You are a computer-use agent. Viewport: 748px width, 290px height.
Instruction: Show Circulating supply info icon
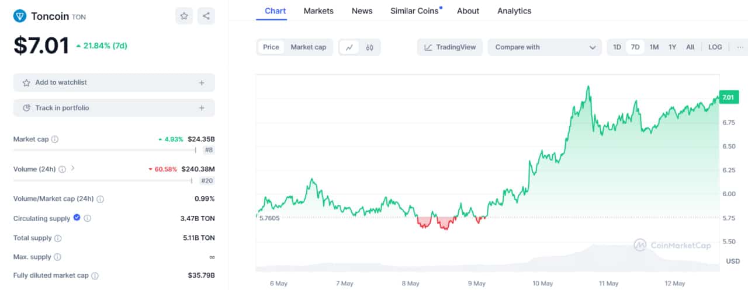coord(88,218)
